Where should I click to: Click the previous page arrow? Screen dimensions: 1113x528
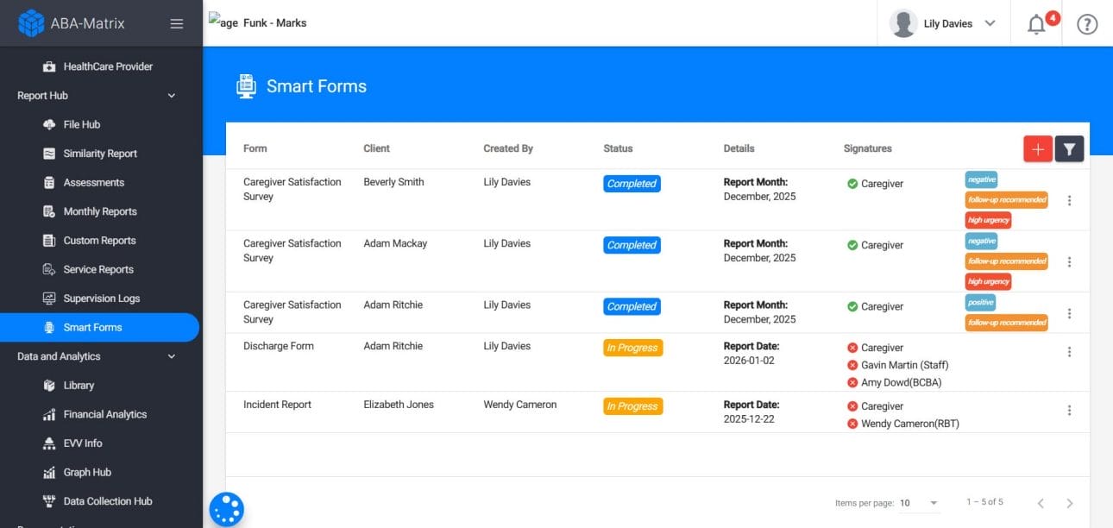coord(1041,503)
